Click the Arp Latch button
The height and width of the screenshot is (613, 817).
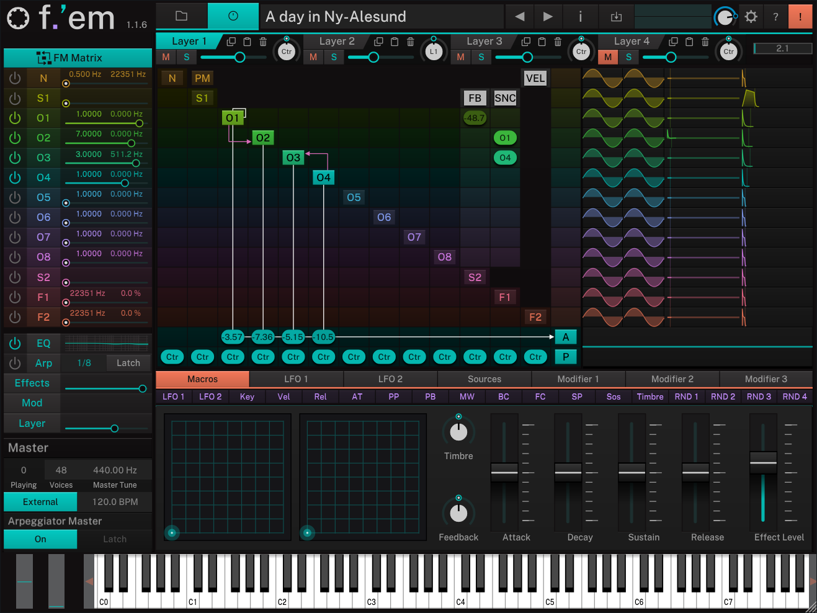pyautogui.click(x=128, y=363)
